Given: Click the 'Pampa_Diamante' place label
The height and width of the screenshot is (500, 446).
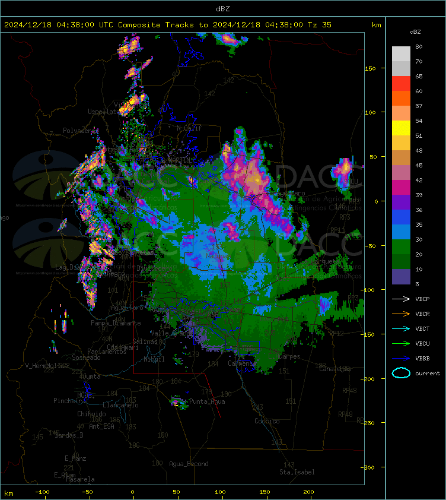Looking at the screenshot, I should pos(116,323).
